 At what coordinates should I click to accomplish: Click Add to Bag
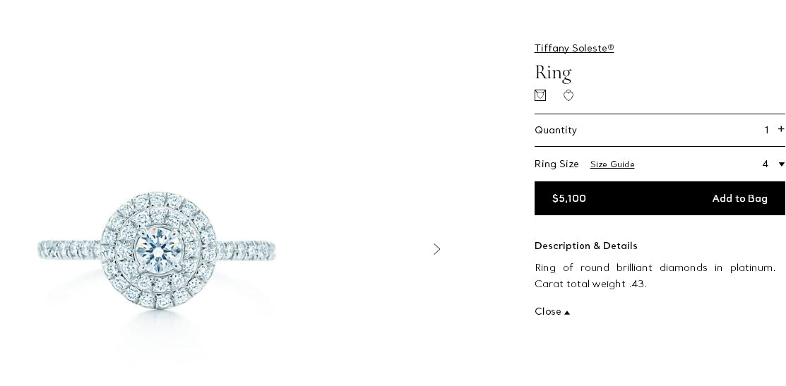tap(739, 198)
